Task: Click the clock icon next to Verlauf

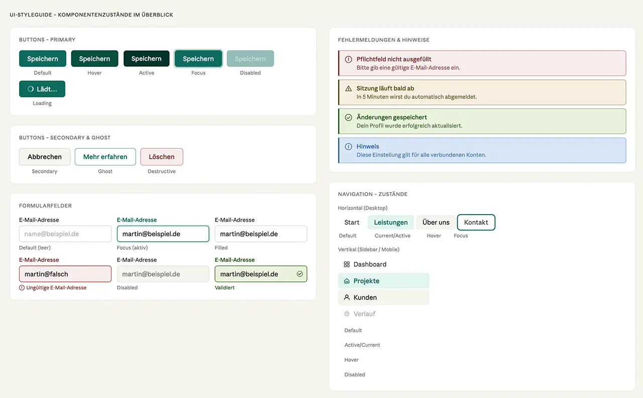Action: (347, 314)
